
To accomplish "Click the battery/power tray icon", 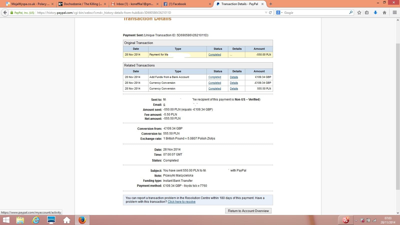I will [x=368, y=220].
